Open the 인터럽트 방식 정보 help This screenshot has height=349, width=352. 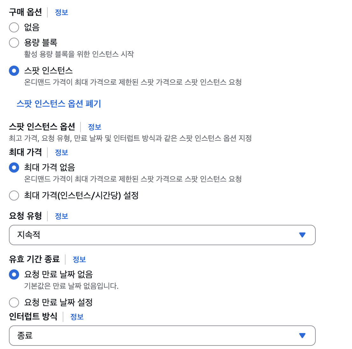(77, 317)
